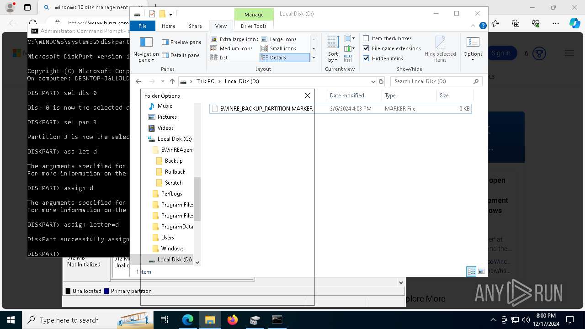
Task: Click the New folder quick access icon
Action: pyautogui.click(x=162, y=14)
